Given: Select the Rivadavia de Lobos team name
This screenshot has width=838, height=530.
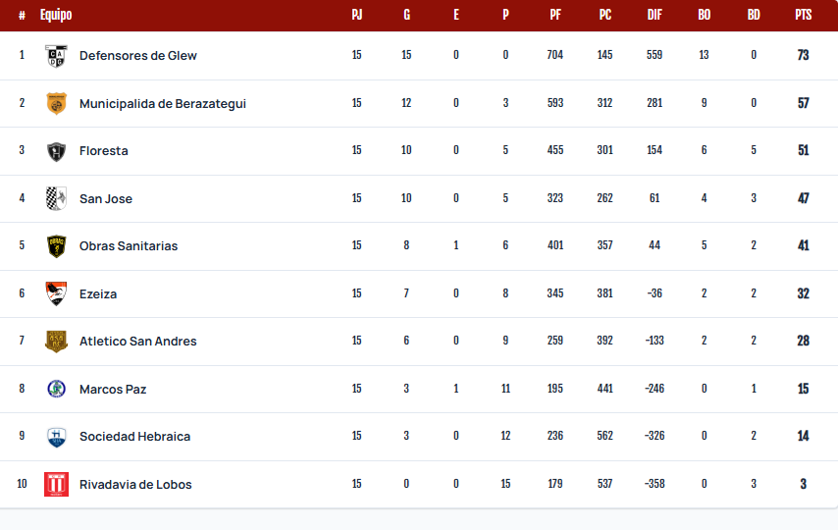Looking at the screenshot, I should 135,485.
